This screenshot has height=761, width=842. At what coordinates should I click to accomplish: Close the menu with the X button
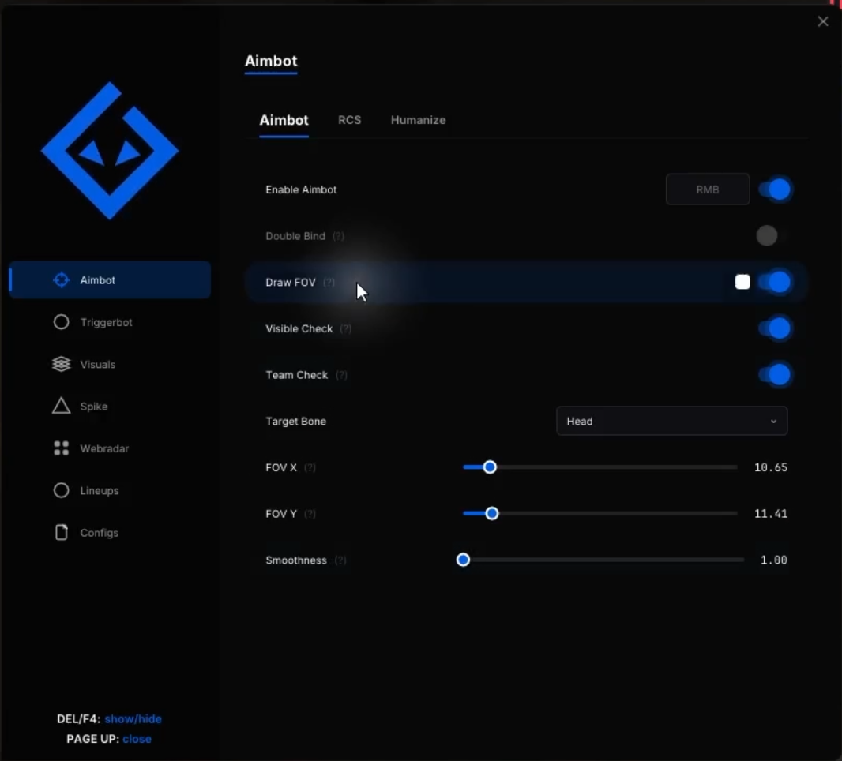tap(823, 21)
